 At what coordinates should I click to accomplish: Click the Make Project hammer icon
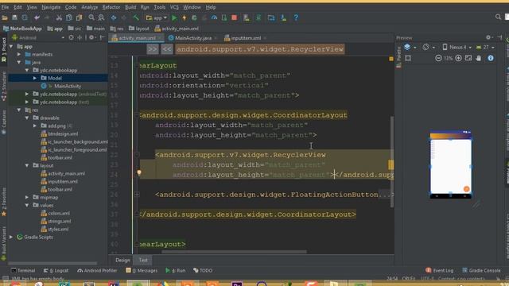click(x=136, y=17)
